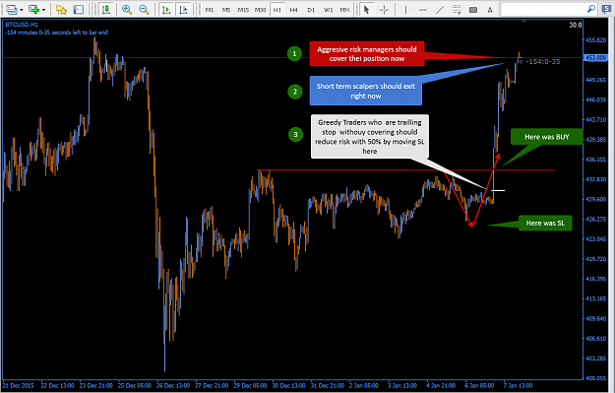The width and height of the screenshot is (615, 393).
Task: Click the 400.055 price axis value
Action: [595, 378]
